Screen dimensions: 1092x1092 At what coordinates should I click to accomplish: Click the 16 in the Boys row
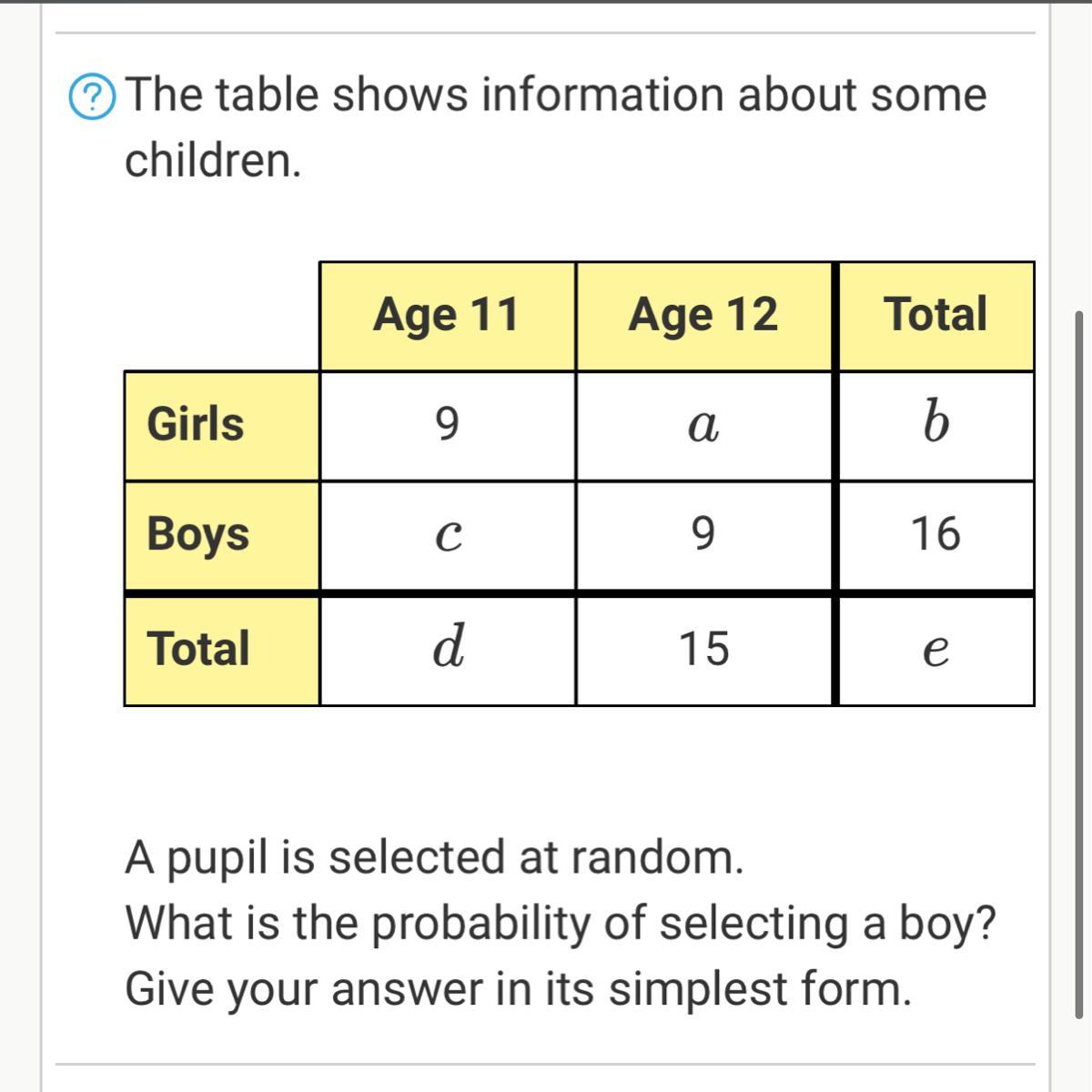point(935,534)
